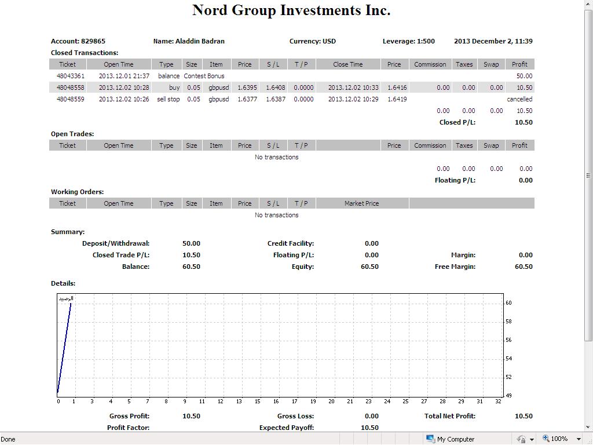Click the Balance: 60.50 value
593x445 pixels.
pos(191,267)
